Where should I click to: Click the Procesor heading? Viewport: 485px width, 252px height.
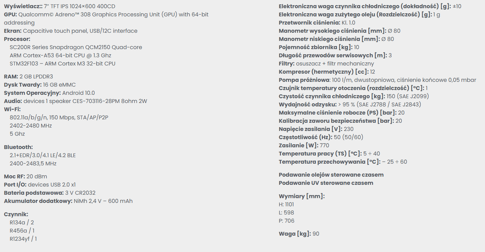pos(17,39)
